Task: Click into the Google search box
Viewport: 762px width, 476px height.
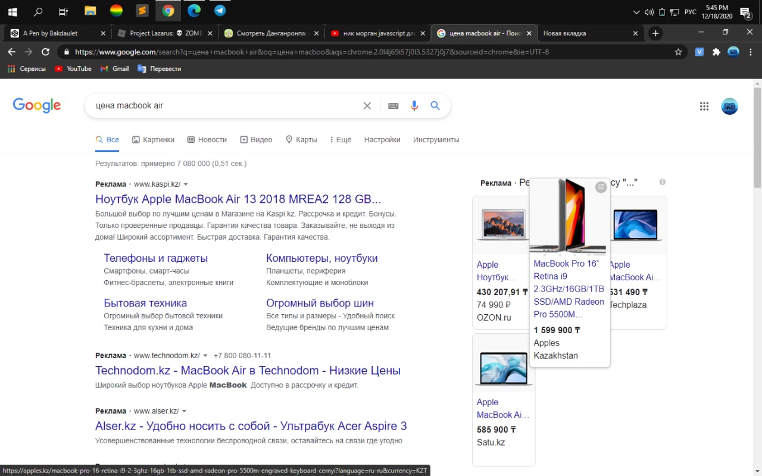Action: 226,105
